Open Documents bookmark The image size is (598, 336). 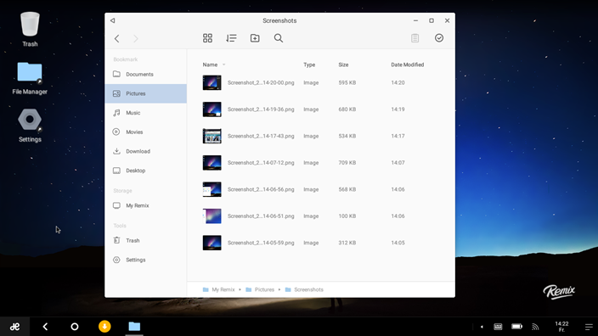click(146, 75)
